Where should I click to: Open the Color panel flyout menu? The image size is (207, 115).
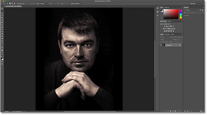182,7
